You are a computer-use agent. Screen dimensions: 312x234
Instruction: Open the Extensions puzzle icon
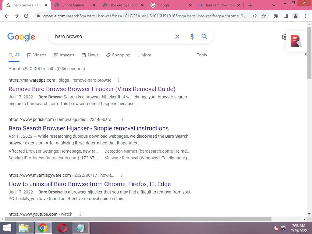(276, 16)
